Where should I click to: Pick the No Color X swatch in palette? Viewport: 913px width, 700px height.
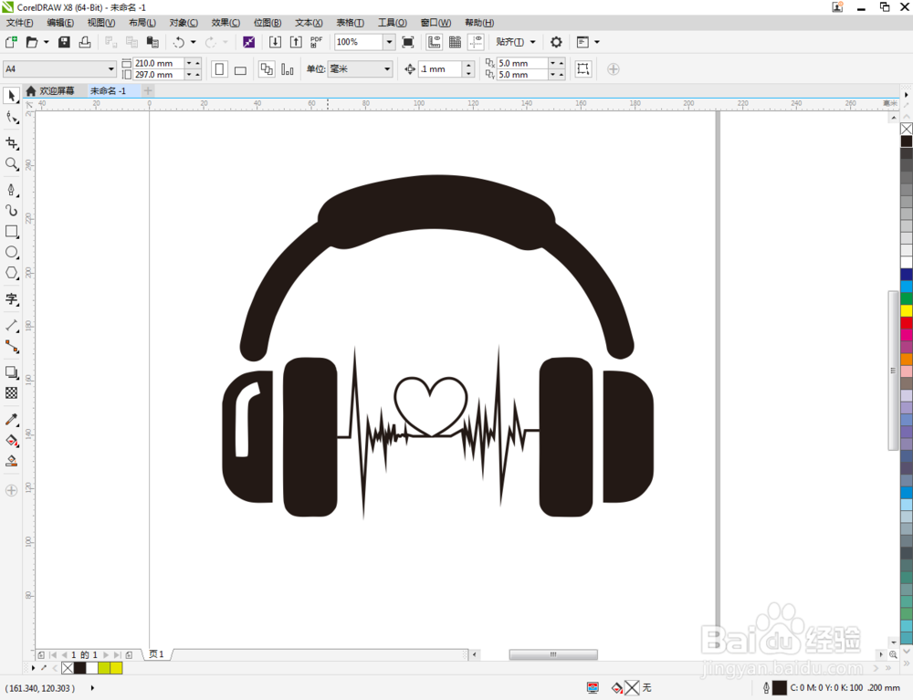point(907,129)
